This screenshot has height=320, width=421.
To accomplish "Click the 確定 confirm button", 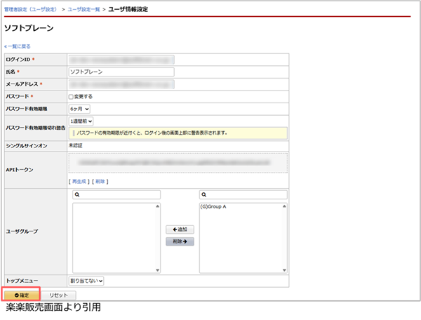I will click(x=21, y=295).
